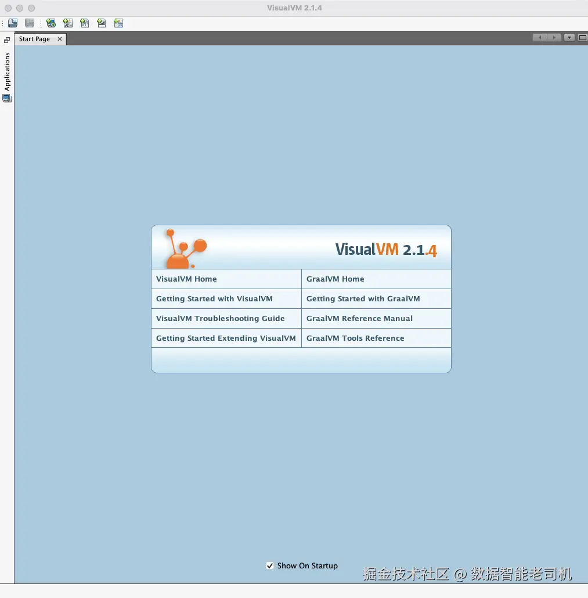Image resolution: width=588 pixels, height=598 pixels.
Task: Click the Applications computer icon in sidebar
Action: point(7,98)
